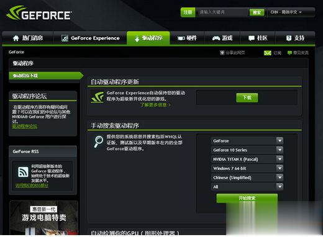Open the GeForce 10 Series dropdown
Viewport: 323px width, 237px height.
[247, 150]
